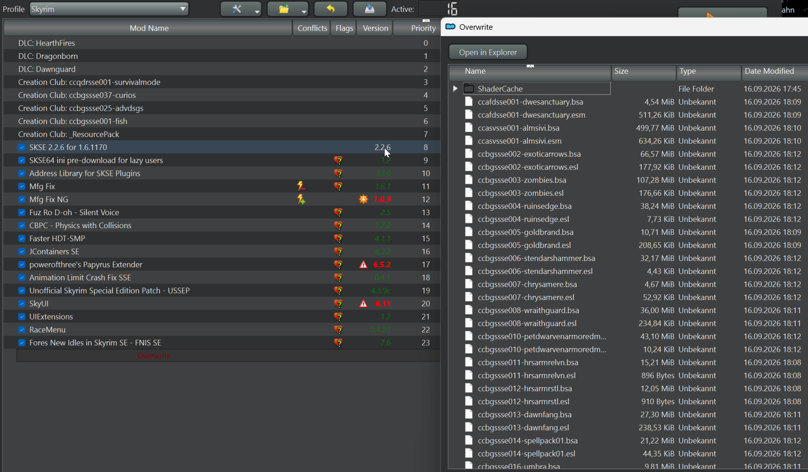Click the Version column header

click(375, 28)
